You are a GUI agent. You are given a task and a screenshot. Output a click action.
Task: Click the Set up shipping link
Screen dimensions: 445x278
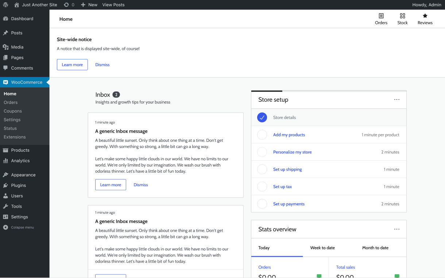click(x=287, y=169)
